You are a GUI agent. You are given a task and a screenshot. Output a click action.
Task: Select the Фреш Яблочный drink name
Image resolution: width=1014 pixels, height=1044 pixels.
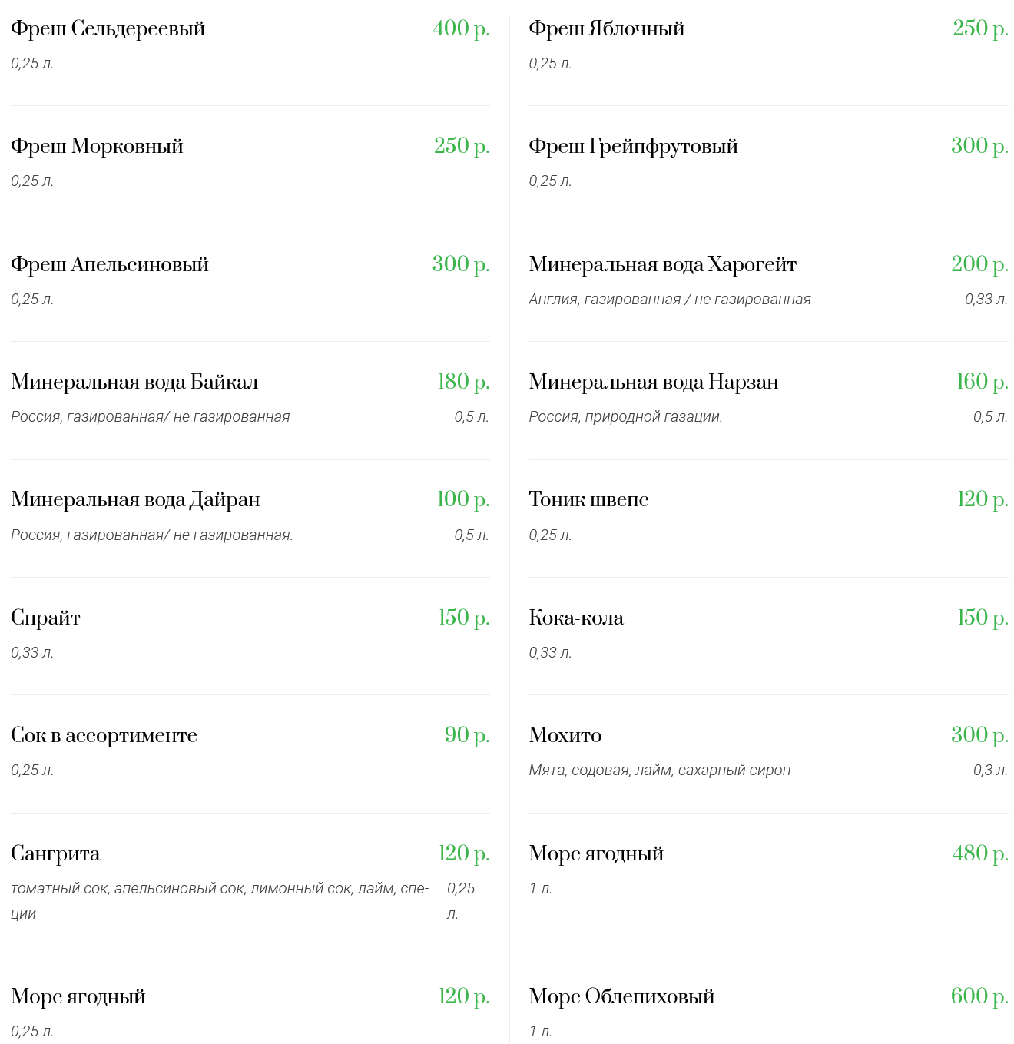606,28
